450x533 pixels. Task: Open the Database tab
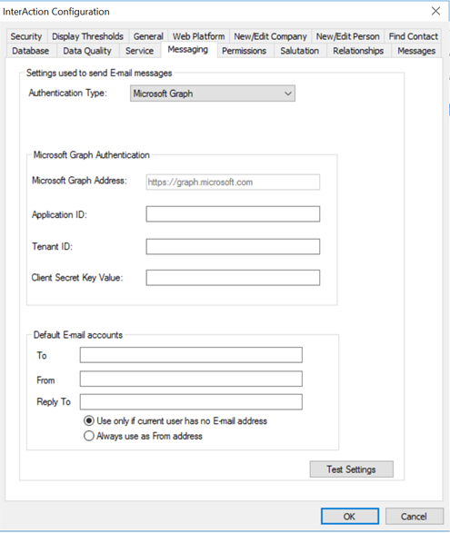coord(31,51)
